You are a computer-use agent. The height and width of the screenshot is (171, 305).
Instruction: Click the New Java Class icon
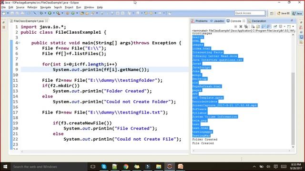coord(73,13)
